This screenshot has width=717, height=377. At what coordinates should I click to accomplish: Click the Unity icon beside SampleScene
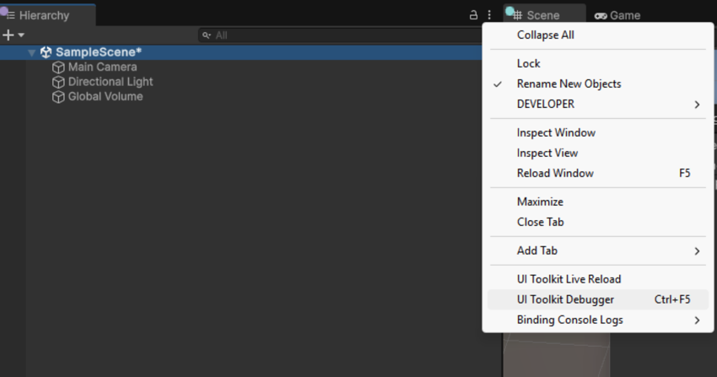click(46, 52)
